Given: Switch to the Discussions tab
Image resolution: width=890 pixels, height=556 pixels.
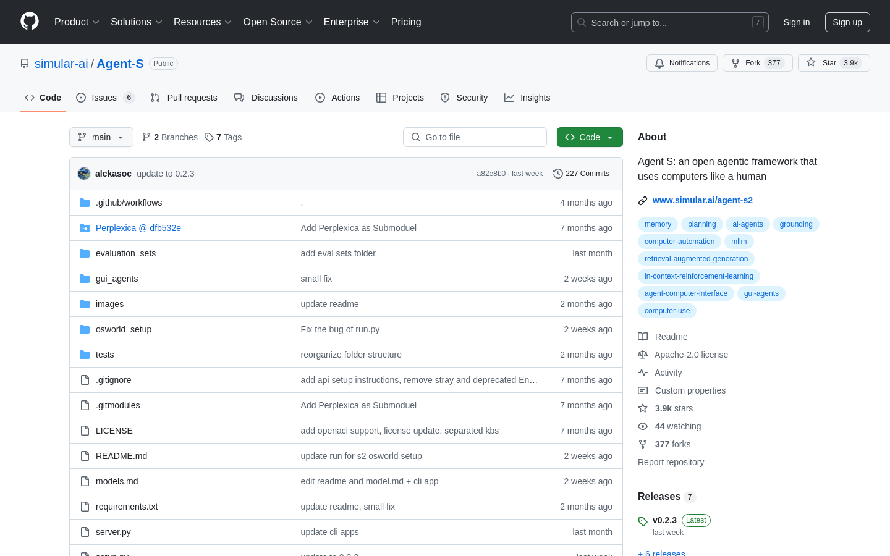Looking at the screenshot, I should (266, 98).
